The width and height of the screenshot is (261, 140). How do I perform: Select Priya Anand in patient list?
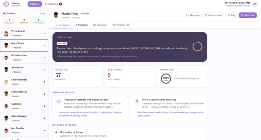(x=24, y=33)
